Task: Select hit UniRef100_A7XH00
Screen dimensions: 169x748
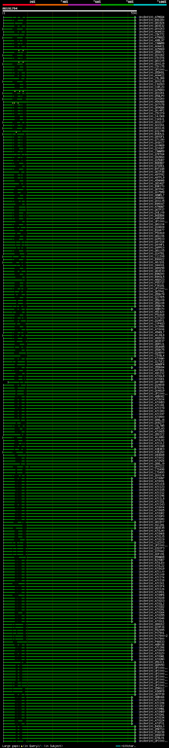Action: pyautogui.click(x=151, y=417)
